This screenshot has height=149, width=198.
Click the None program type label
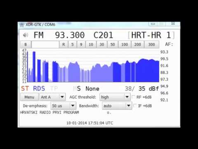[92, 89]
